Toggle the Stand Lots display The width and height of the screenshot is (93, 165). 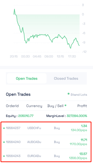click(79, 95)
